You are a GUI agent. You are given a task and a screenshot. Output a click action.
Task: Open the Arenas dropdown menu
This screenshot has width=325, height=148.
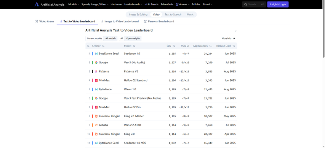[183, 4]
